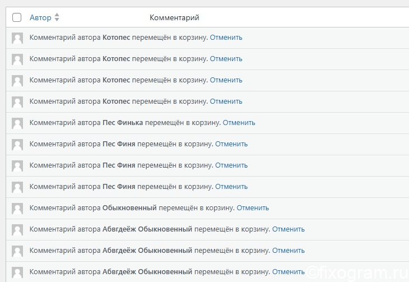Click avatar of second Абвгдеёж Обыкновенный row
Image resolution: width=409 pixels, height=282 pixels.
point(17,251)
